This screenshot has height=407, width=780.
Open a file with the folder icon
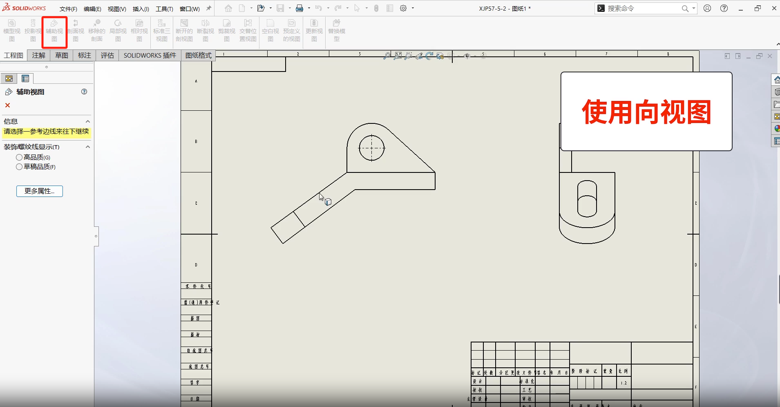tap(261, 8)
